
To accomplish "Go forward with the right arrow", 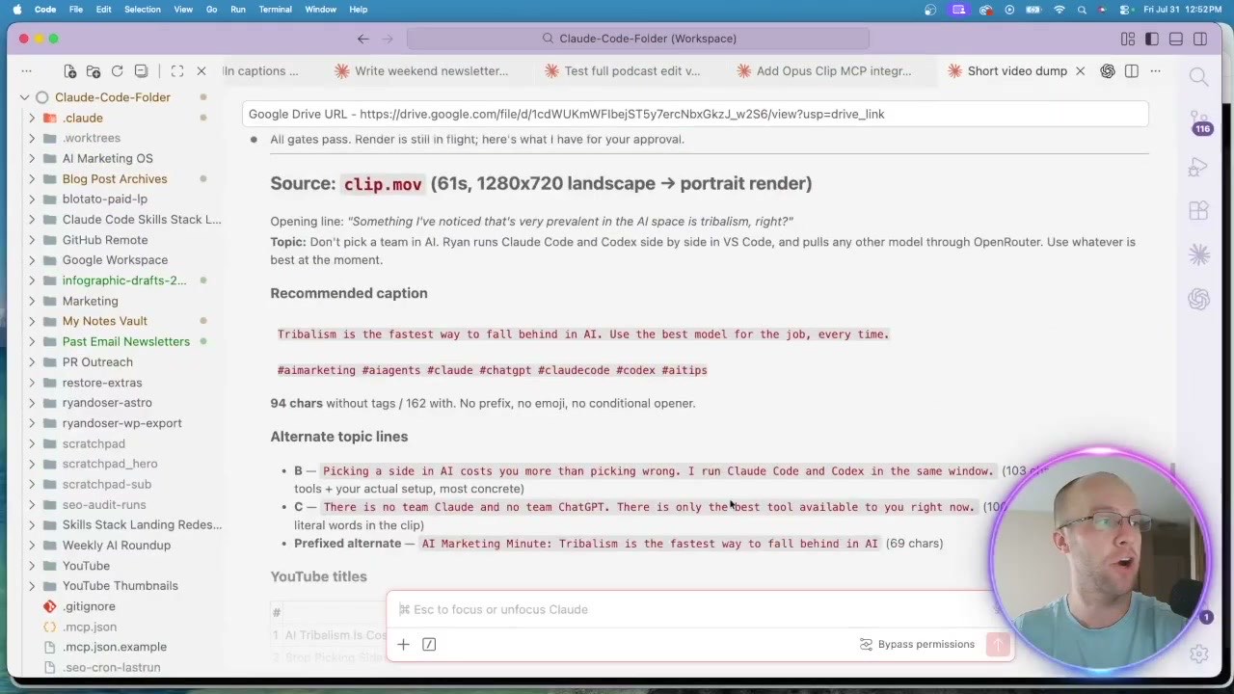I will [388, 39].
